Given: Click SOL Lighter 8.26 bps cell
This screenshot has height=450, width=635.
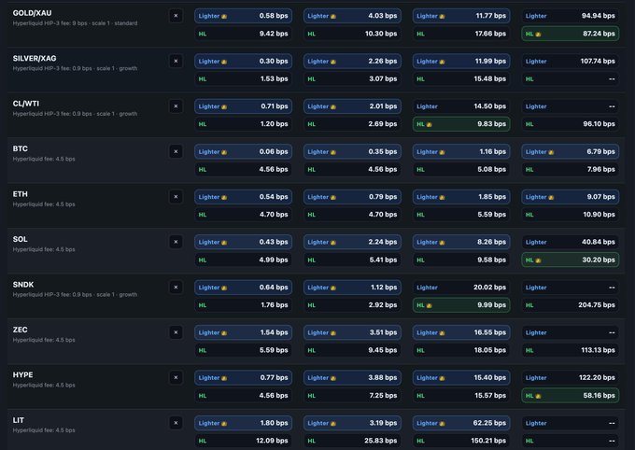Looking at the screenshot, I should (461, 242).
